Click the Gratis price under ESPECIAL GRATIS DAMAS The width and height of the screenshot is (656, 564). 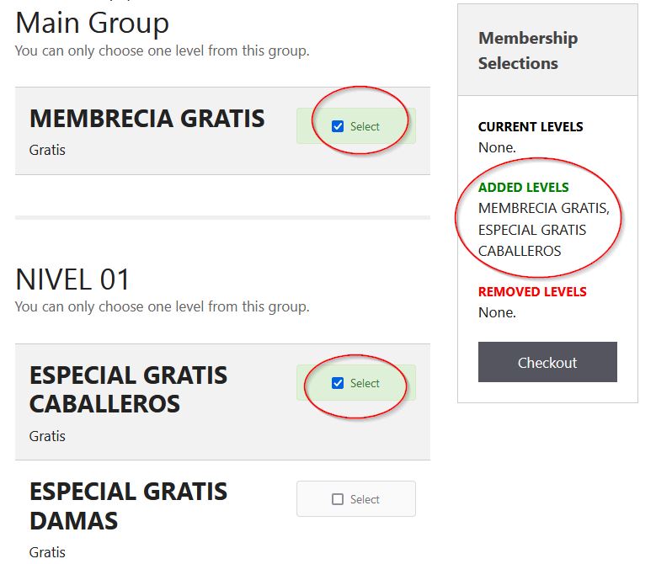47,552
